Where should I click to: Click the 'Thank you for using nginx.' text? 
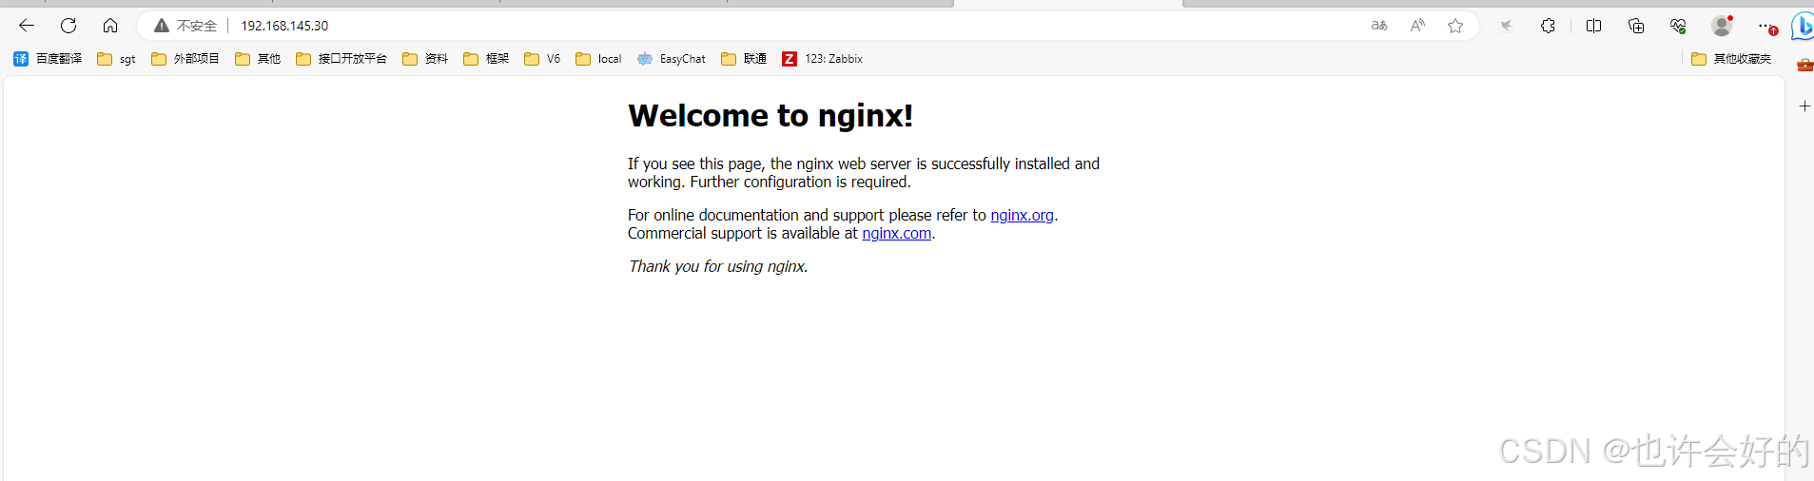pyautogui.click(x=718, y=266)
